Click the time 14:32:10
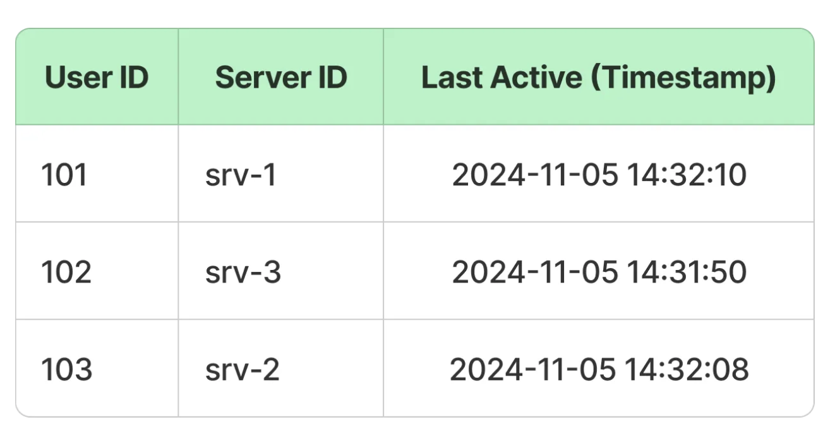This screenshot has height=434, width=835. point(687,175)
